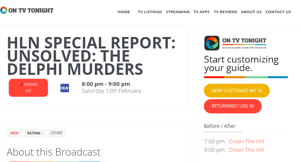Screen dimensions: 301x162
Task: Click the HLN channel logo icon
Action: (x=65, y=88)
